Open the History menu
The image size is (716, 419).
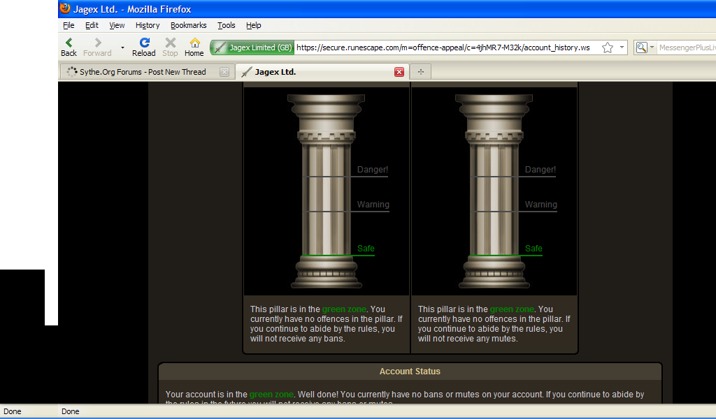tap(148, 25)
